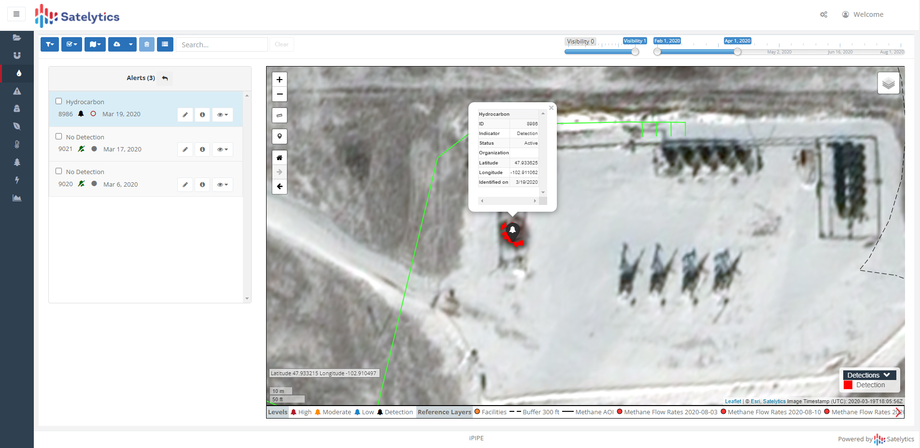Open the map layers control

click(888, 83)
